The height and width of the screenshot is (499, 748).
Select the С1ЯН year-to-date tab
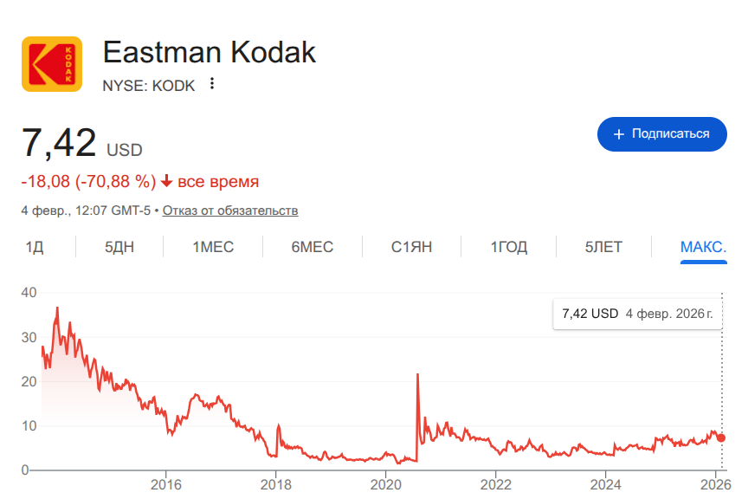coord(411,247)
